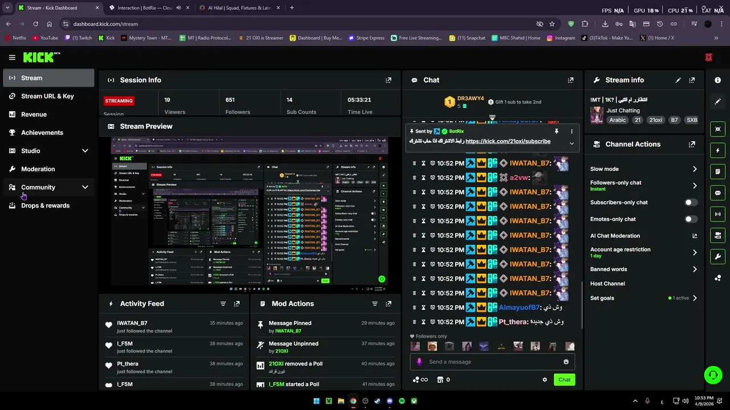Open the shop icon below message box
This screenshot has height=410, width=730.
pos(440,380)
